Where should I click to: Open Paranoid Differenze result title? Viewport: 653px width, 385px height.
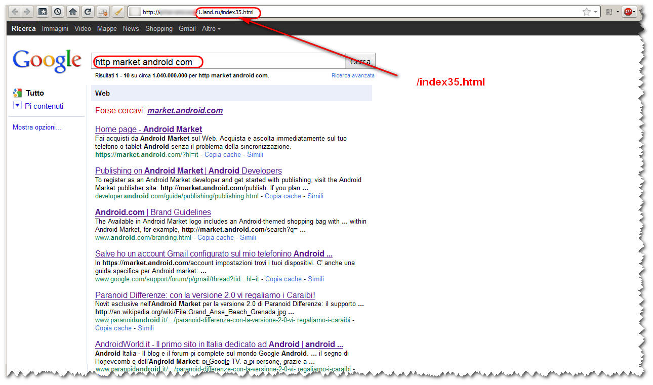click(205, 295)
